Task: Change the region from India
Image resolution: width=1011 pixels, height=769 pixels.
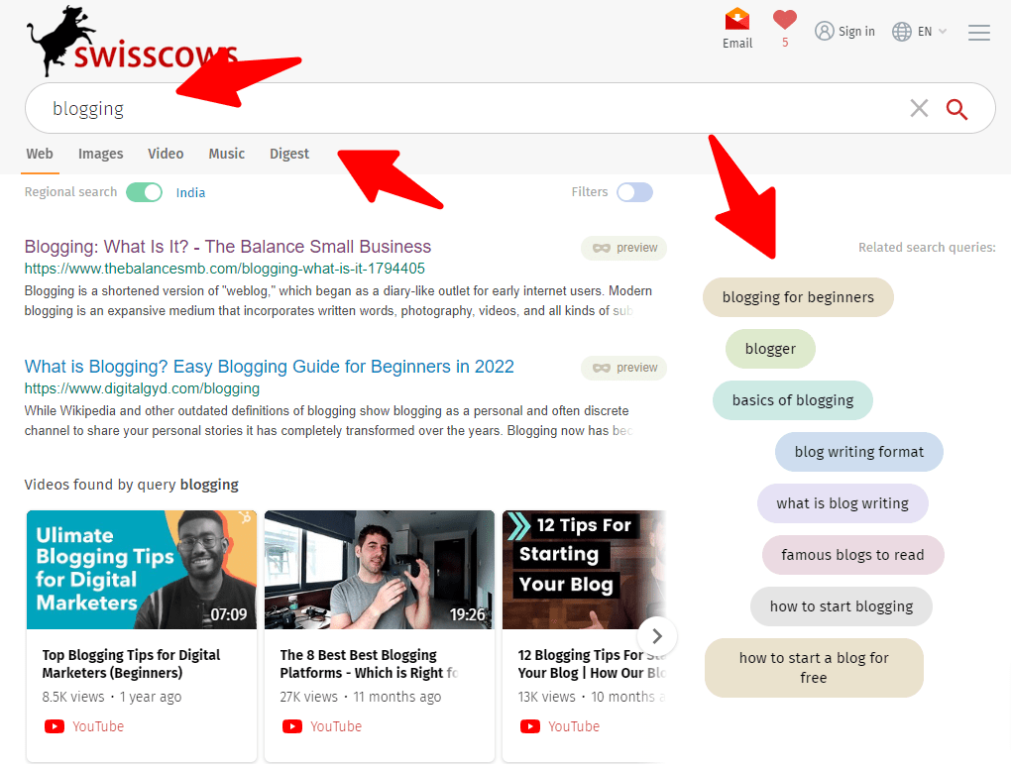Action: coord(191,192)
